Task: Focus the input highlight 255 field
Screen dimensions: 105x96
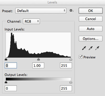Action: (66, 65)
